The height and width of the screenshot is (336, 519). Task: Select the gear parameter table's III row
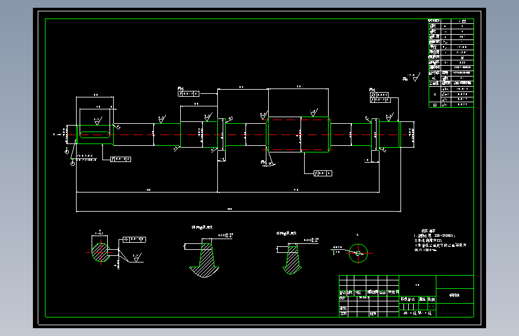coord(451,105)
